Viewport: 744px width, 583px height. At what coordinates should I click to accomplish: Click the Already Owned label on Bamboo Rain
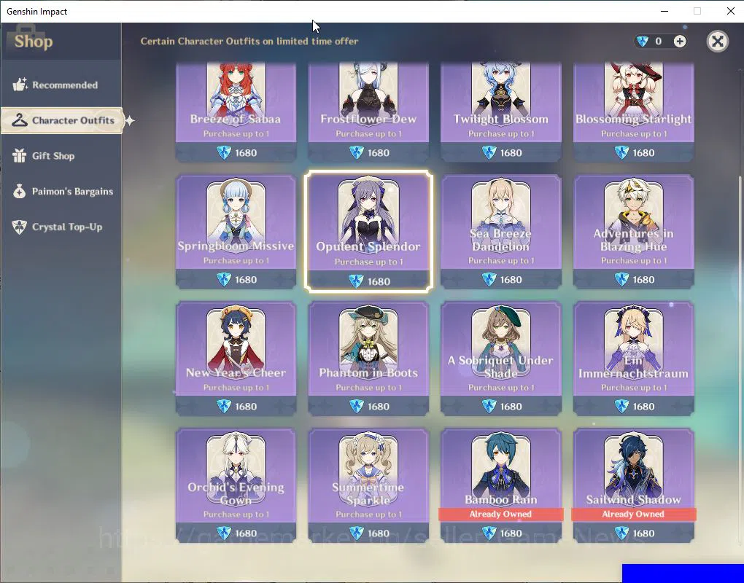(500, 514)
